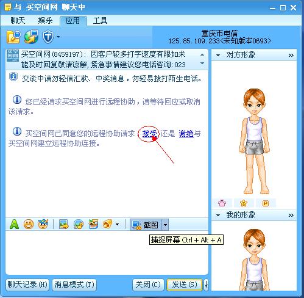Click the 关闭(C) button
Image resolution: width=304 pixels, height=298 pixels.
[x=148, y=285]
